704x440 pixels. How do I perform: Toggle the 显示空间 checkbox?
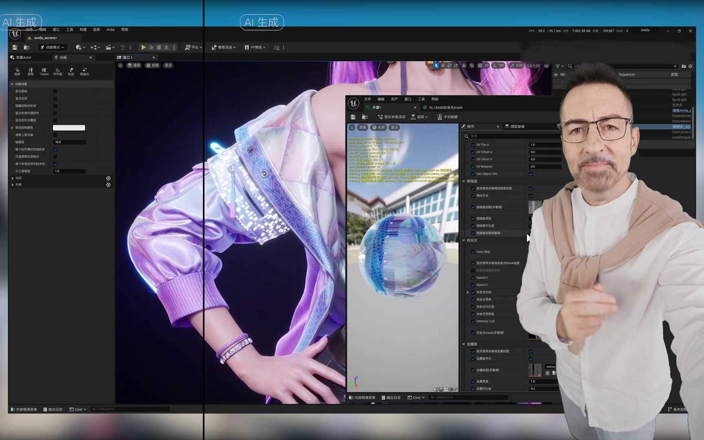(55, 99)
